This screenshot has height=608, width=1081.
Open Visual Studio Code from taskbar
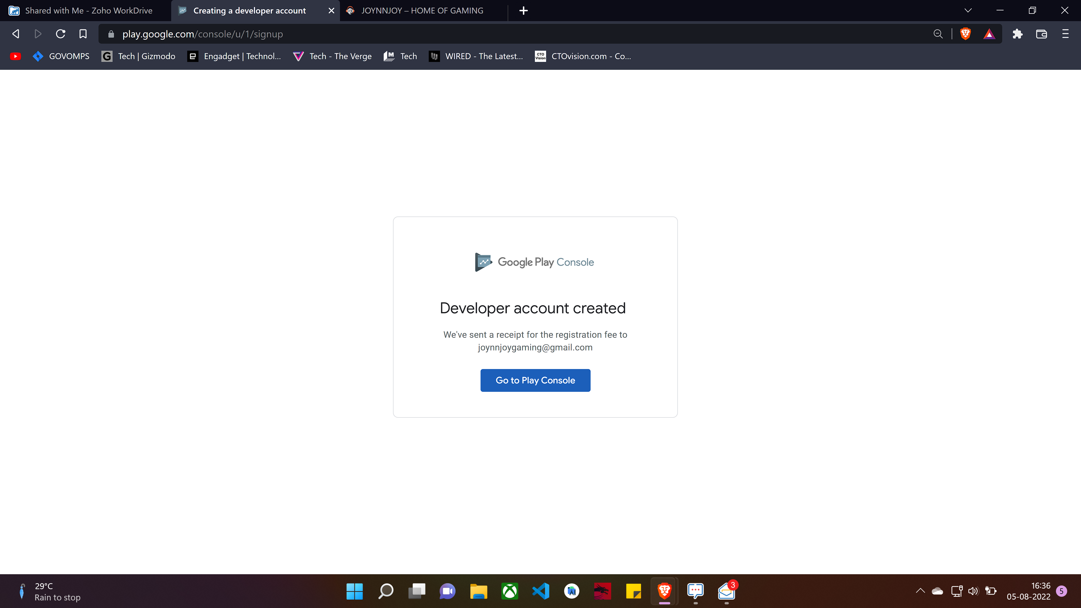point(540,591)
